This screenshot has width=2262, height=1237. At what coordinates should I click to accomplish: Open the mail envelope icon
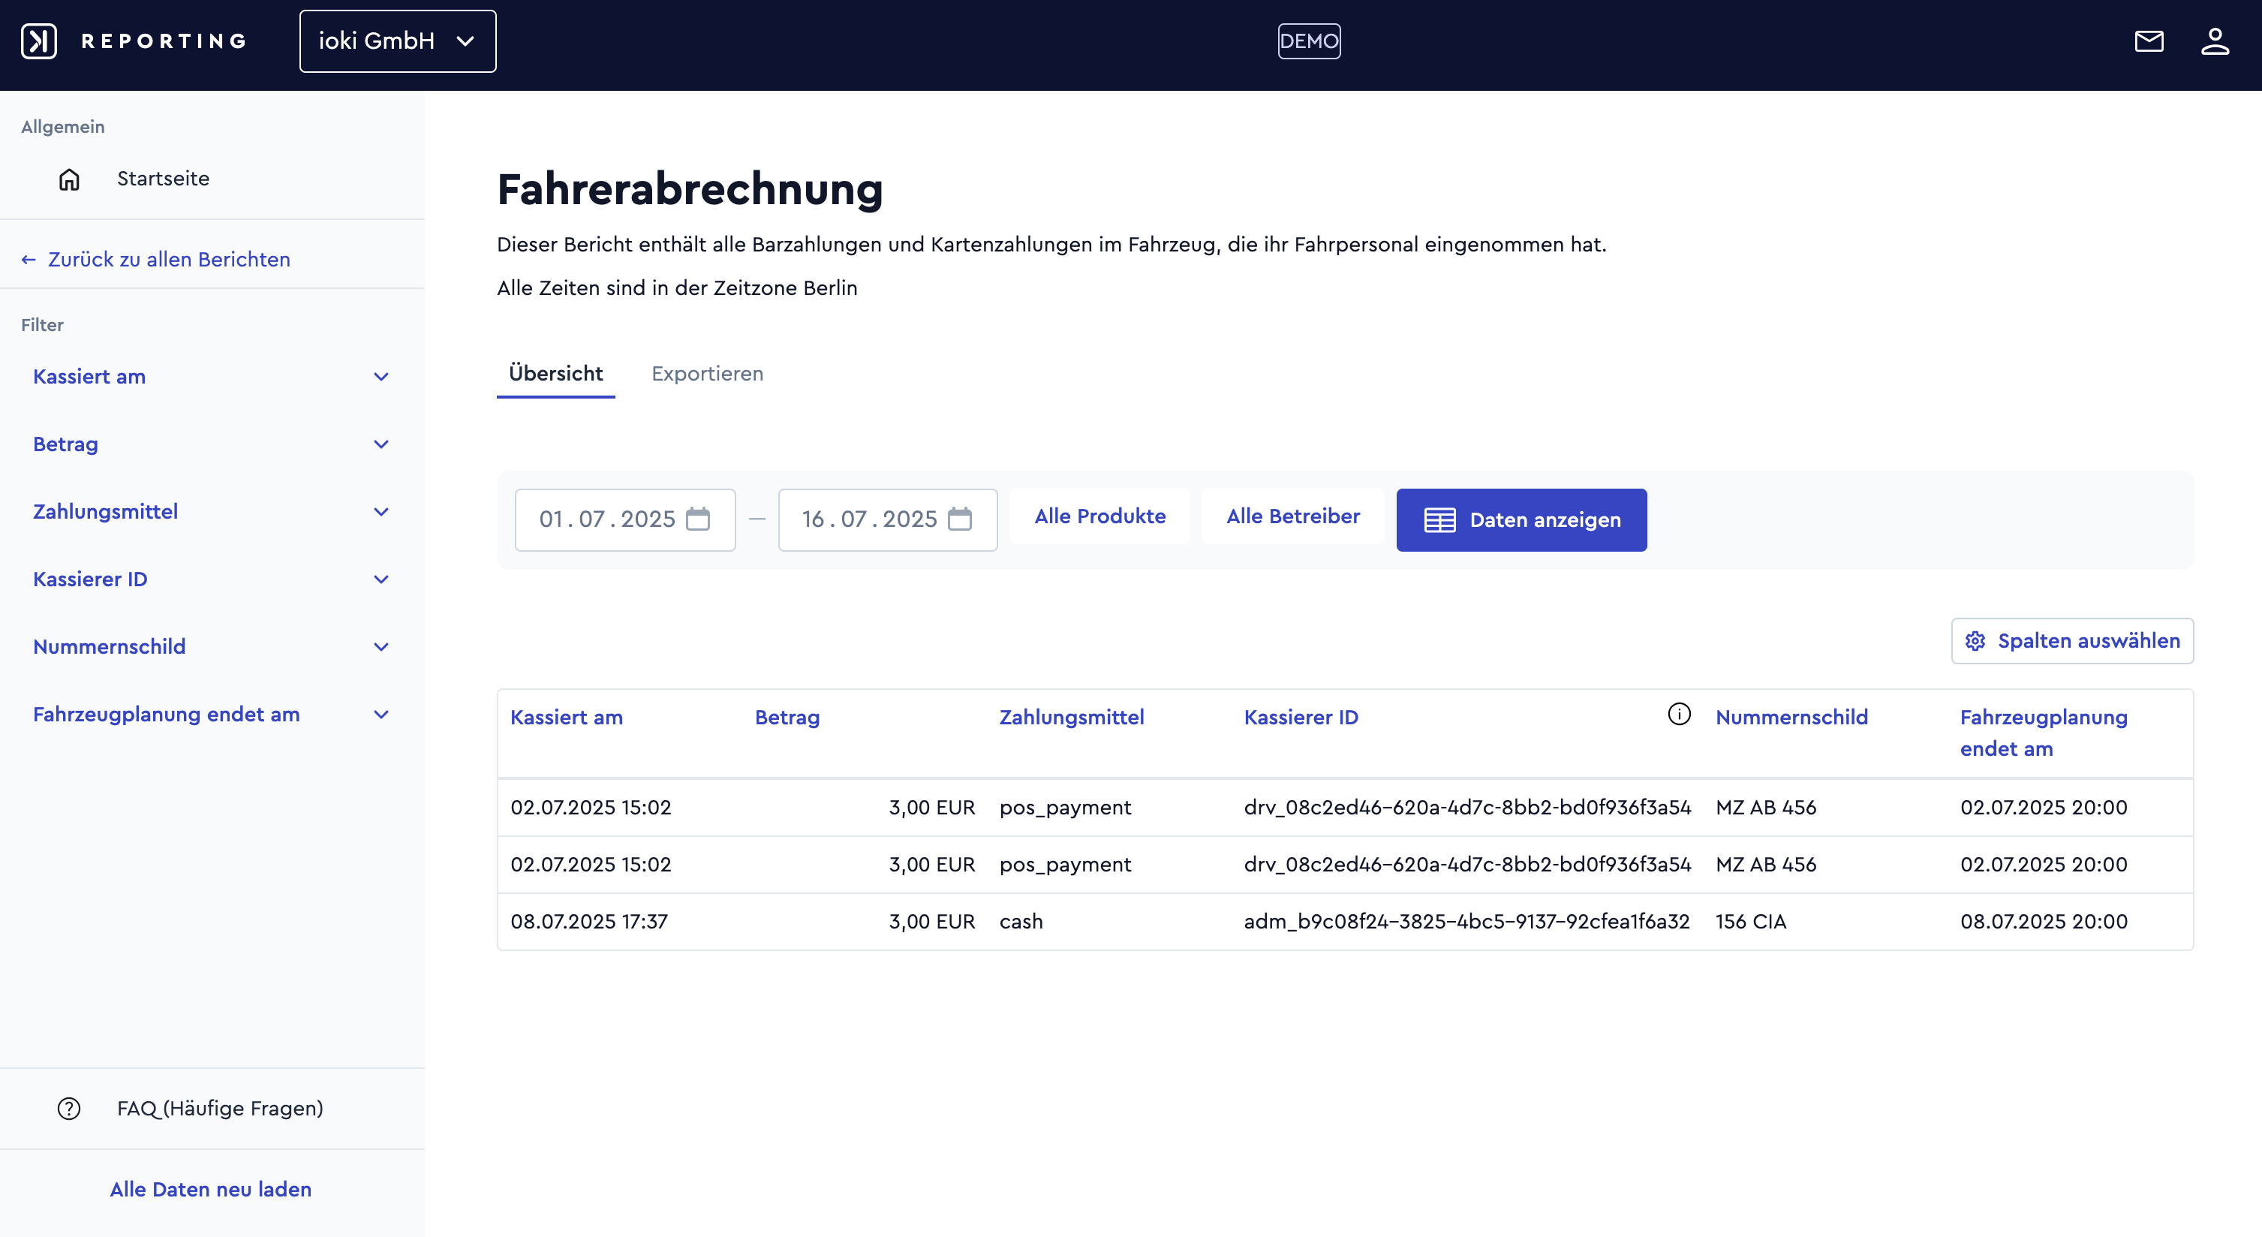point(2149,41)
